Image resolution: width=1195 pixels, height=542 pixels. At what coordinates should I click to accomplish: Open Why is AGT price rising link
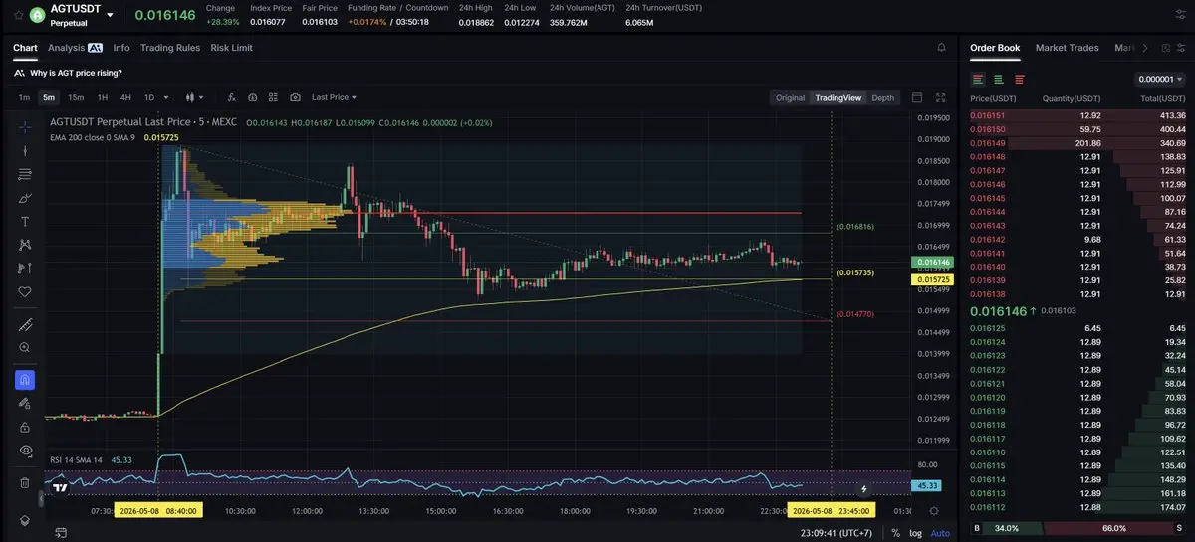pyautogui.click(x=76, y=72)
